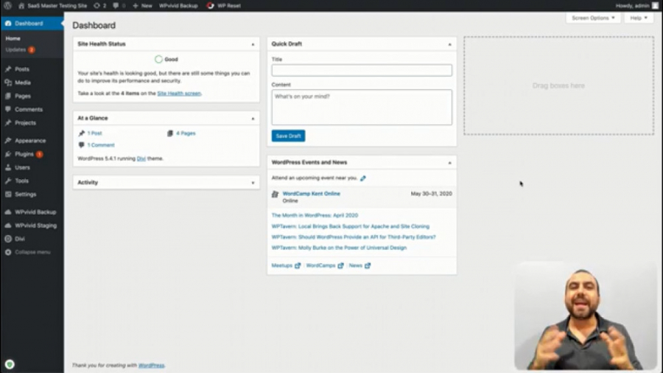Open the WordCamp Kent Online event link
Image resolution: width=663 pixels, height=373 pixels.
[311, 193]
